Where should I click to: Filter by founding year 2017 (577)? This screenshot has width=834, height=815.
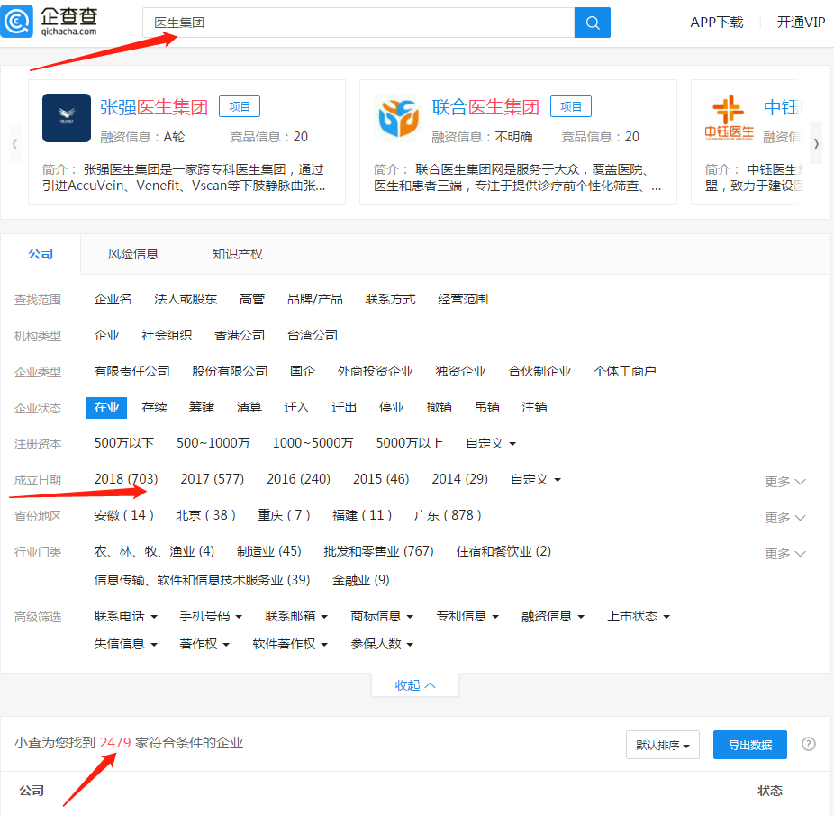tap(213, 479)
